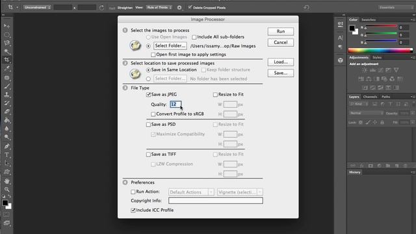
Task: Select the Dodge tool
Action: pos(7,137)
